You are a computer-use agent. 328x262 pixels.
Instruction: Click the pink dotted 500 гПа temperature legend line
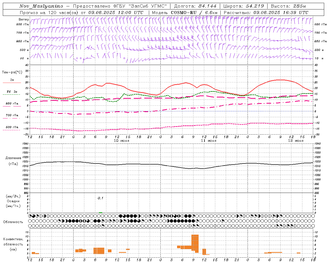(x=11, y=130)
